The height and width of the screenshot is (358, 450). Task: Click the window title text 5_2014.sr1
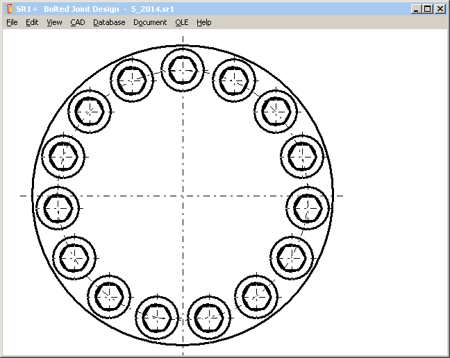[152, 9]
